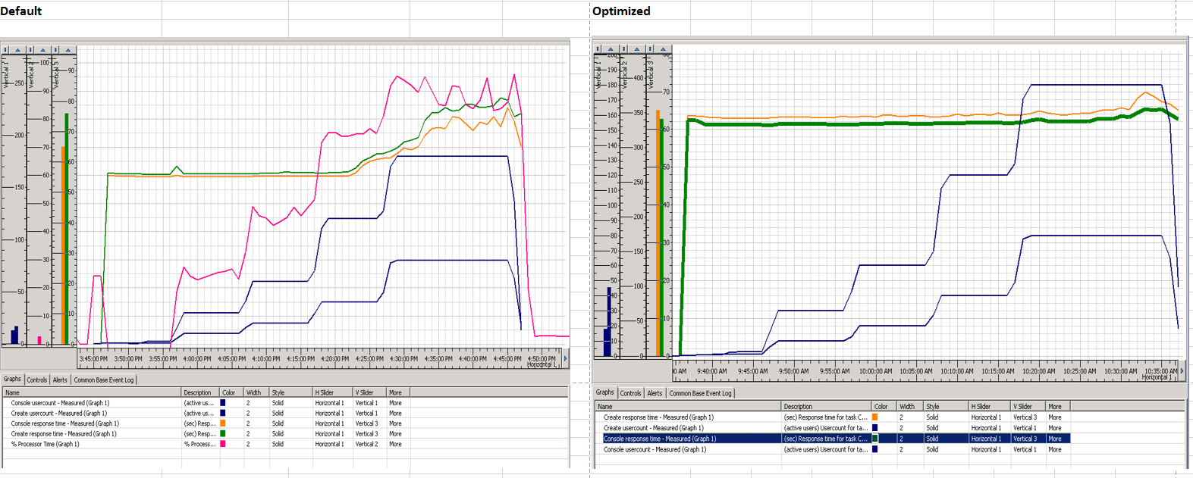
Task: Click Vertical 3 marker button in Default panel
Action: (55, 50)
